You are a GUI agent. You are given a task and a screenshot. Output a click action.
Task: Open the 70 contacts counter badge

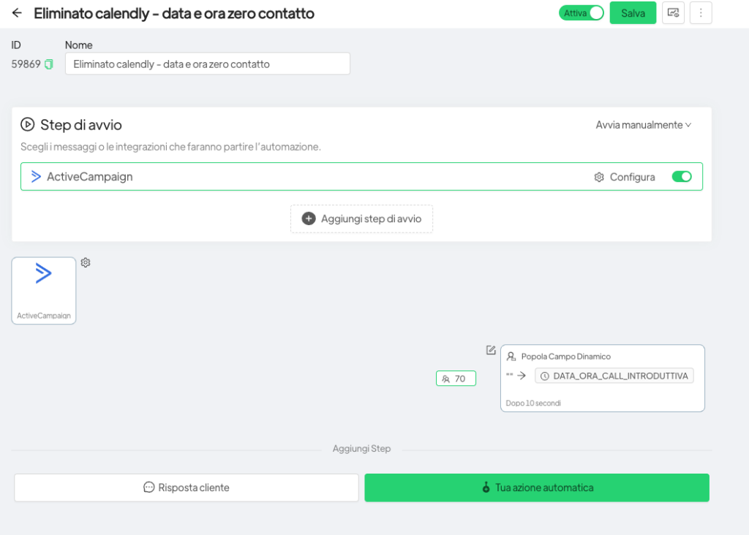[x=455, y=379]
